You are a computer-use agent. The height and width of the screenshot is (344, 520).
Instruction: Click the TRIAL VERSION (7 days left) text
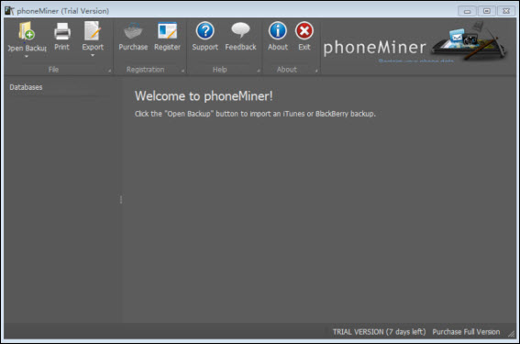[x=379, y=332]
